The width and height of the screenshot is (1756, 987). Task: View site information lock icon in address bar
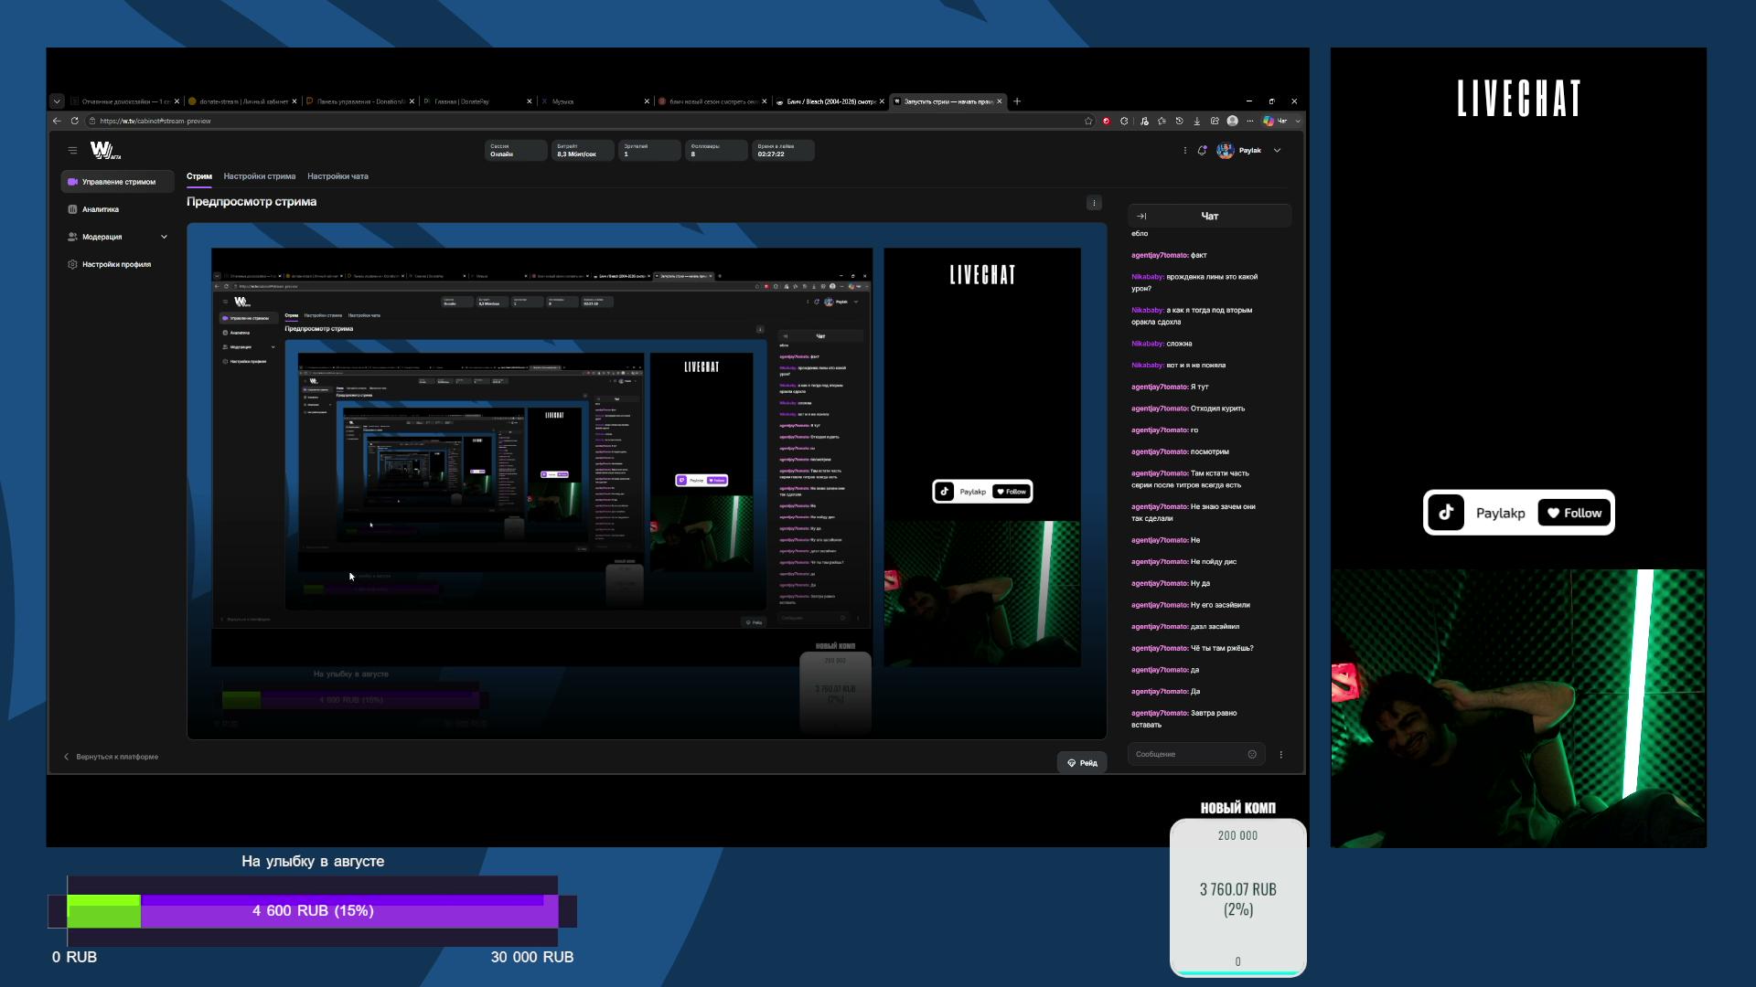coord(92,121)
